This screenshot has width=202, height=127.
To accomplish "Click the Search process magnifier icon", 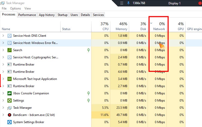I will click(x=10, y=50).
